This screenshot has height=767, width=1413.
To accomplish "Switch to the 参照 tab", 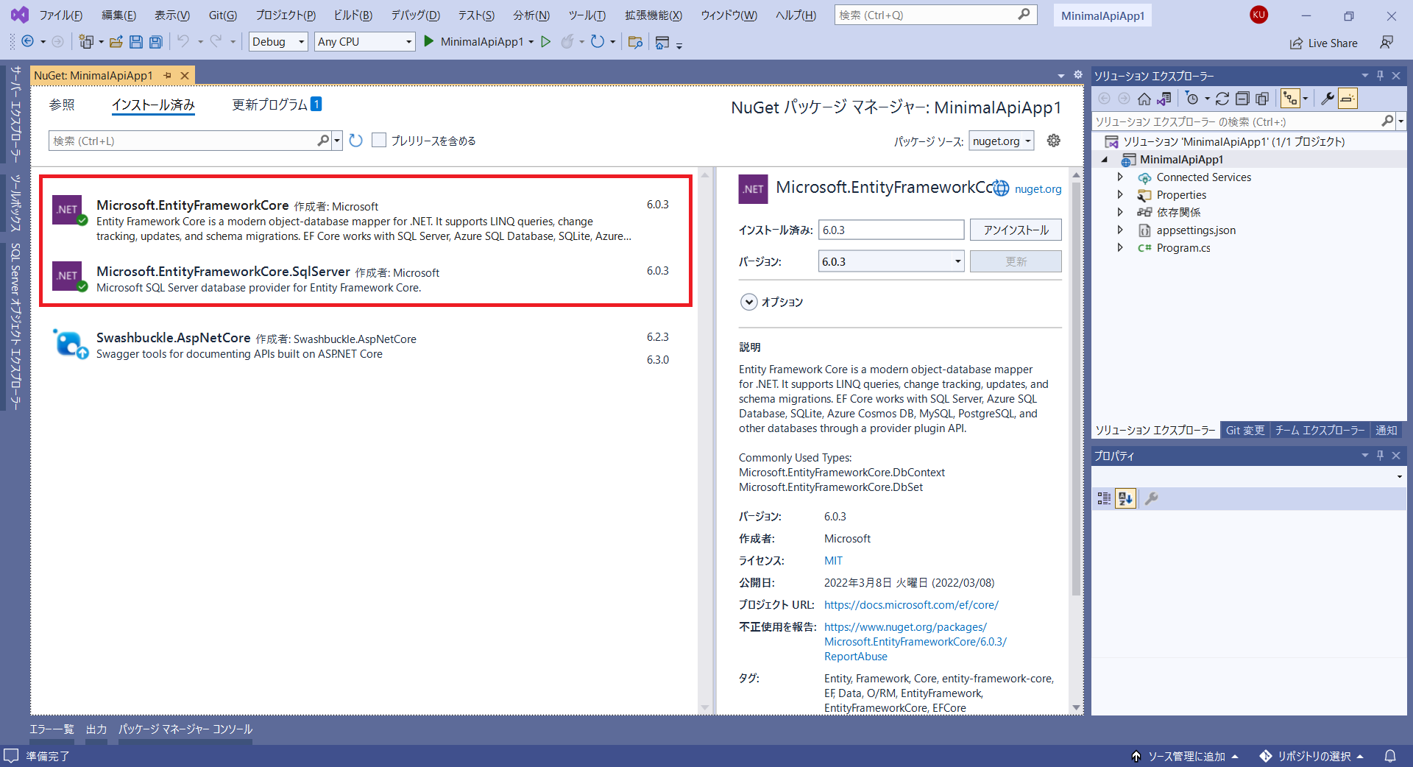I will pyautogui.click(x=62, y=105).
